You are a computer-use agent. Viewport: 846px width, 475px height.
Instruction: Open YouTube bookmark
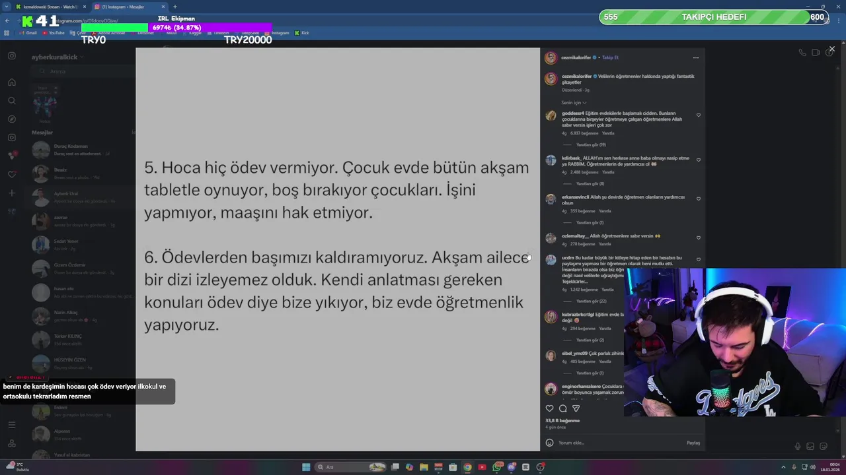(54, 33)
